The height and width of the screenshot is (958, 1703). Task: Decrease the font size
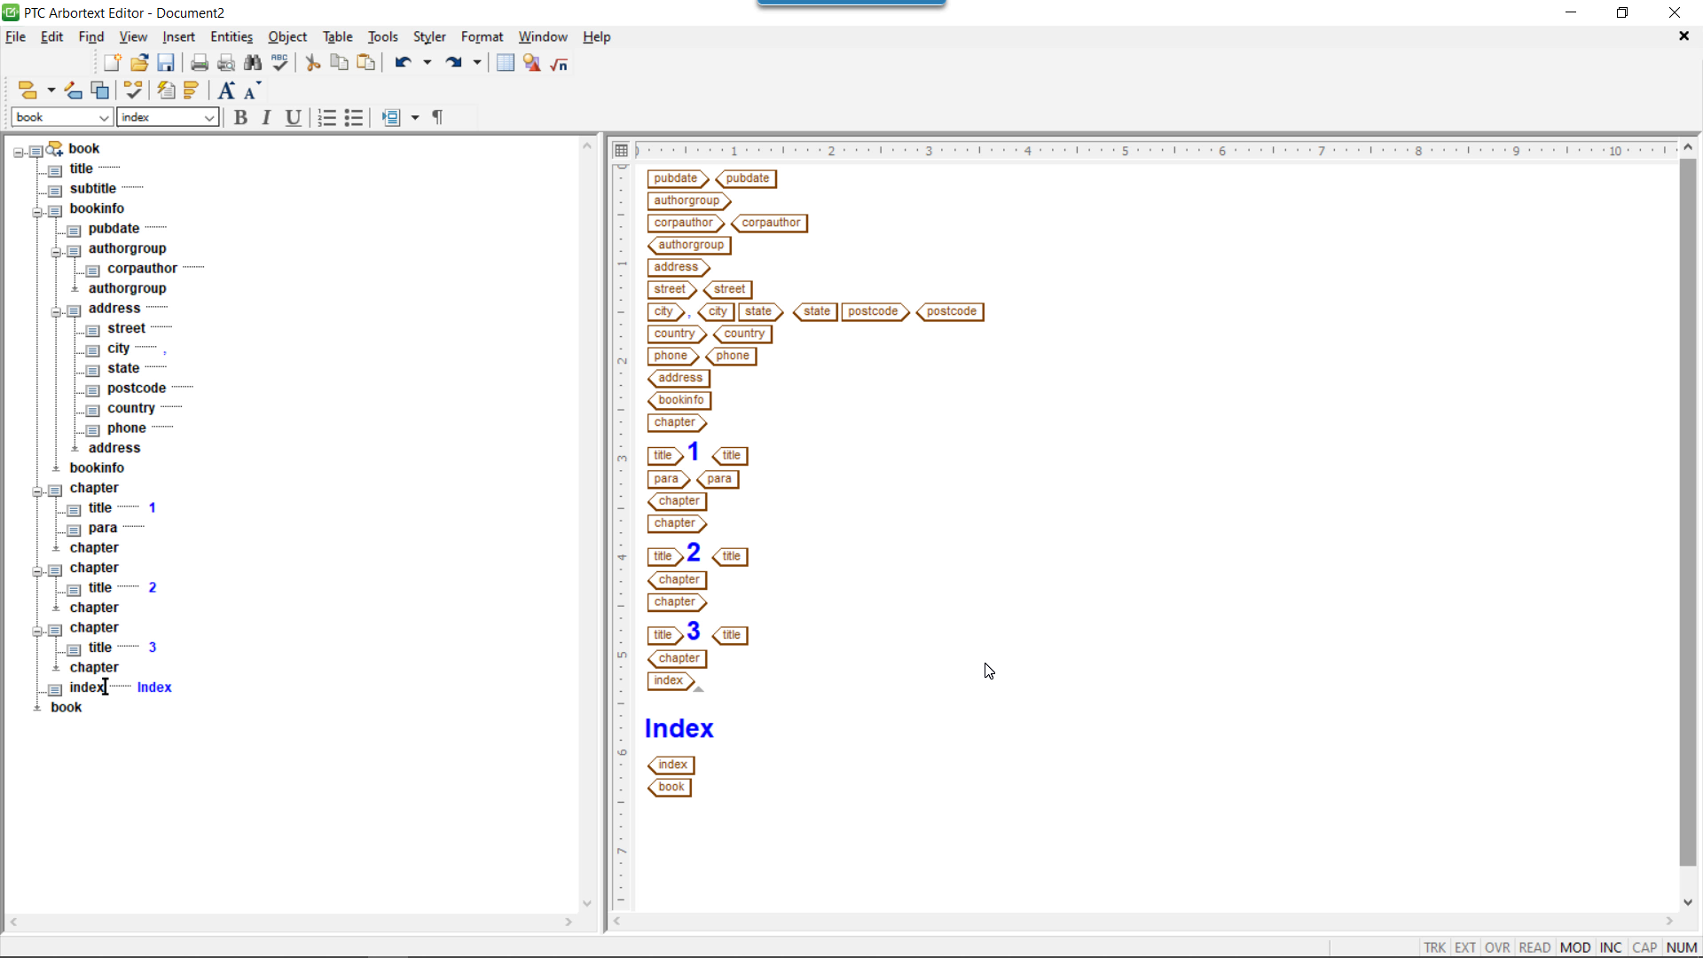tap(253, 90)
